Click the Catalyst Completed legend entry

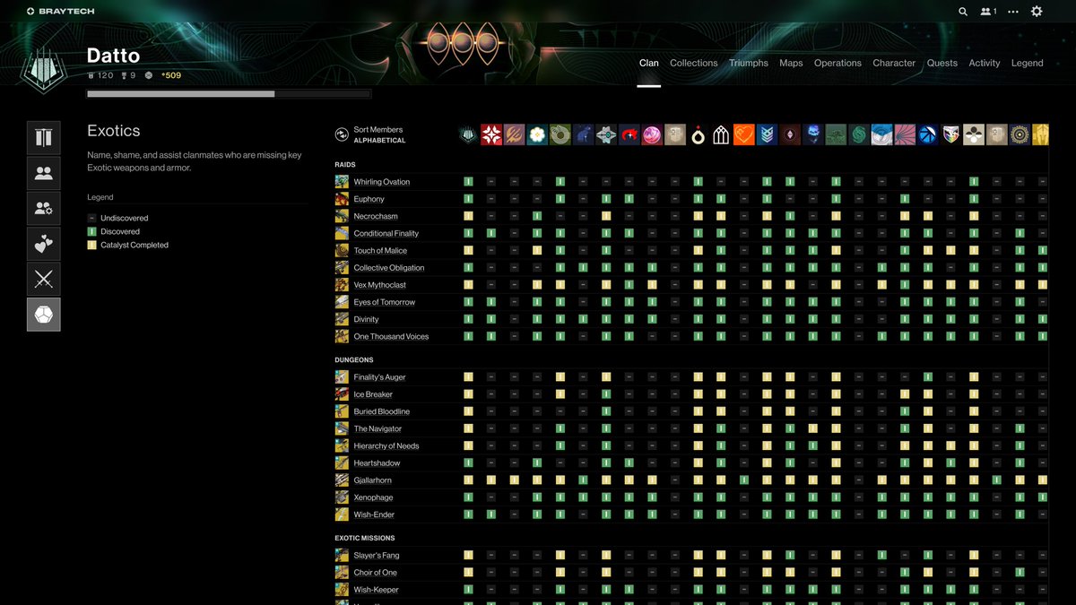127,245
